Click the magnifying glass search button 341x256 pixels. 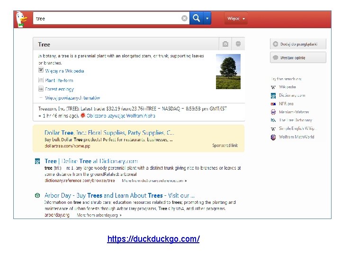(197, 18)
